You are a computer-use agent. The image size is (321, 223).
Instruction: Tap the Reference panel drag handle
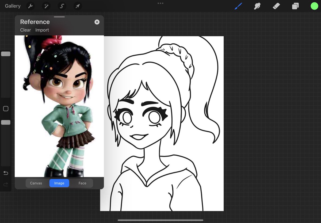tap(59, 17)
